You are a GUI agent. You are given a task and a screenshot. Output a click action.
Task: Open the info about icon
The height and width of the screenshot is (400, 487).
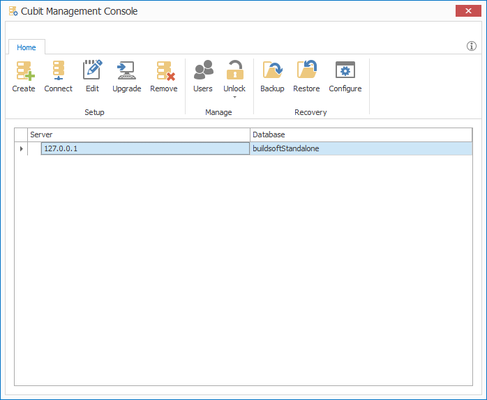(x=472, y=47)
